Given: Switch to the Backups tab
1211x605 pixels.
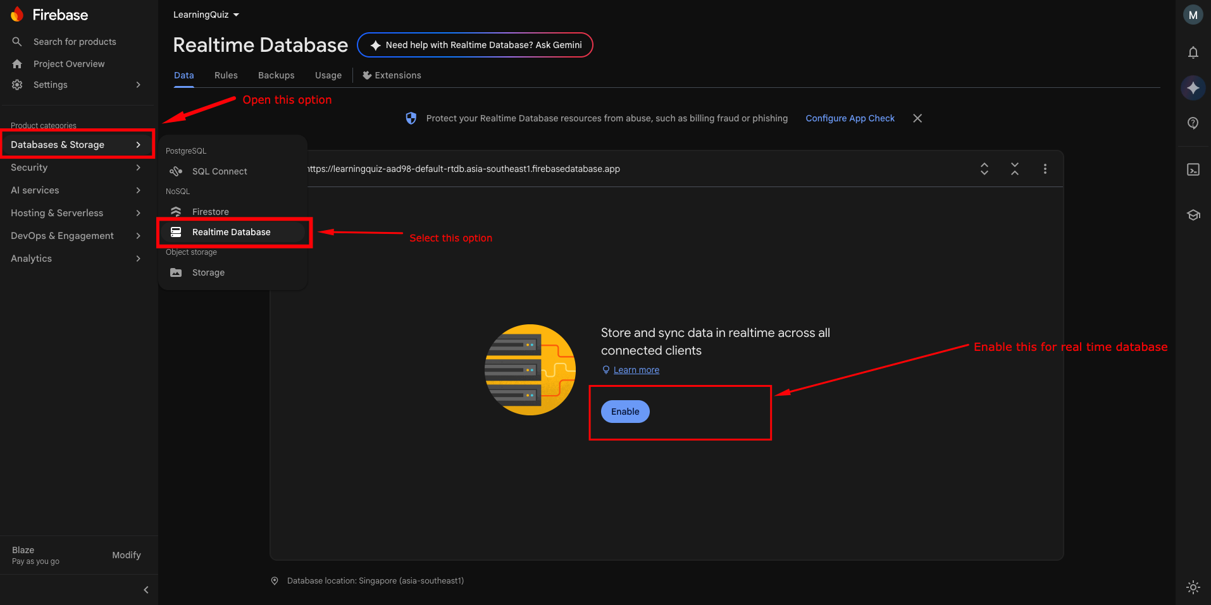Looking at the screenshot, I should (276, 75).
